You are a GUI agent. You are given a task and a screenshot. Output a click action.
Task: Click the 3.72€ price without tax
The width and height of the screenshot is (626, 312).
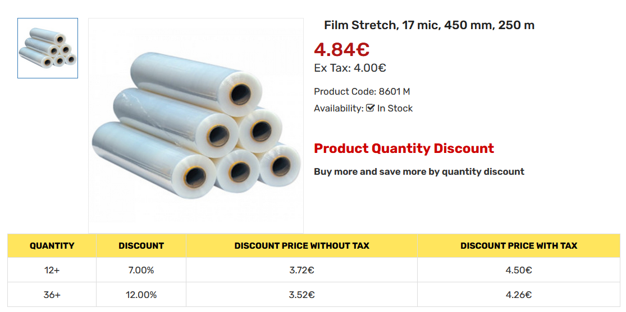301,270
